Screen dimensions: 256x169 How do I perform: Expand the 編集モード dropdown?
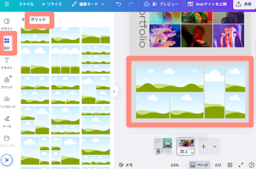pyautogui.click(x=88, y=4)
